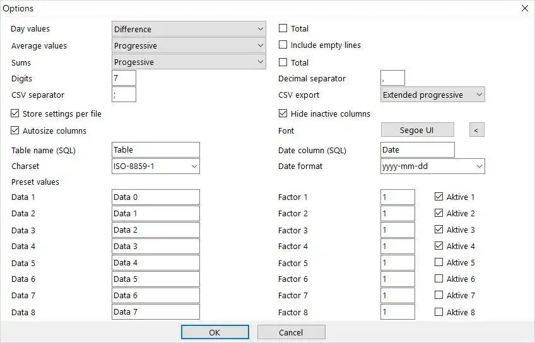Focus the Table name (SQL) field
This screenshot has height=343, width=535.
tap(155, 149)
